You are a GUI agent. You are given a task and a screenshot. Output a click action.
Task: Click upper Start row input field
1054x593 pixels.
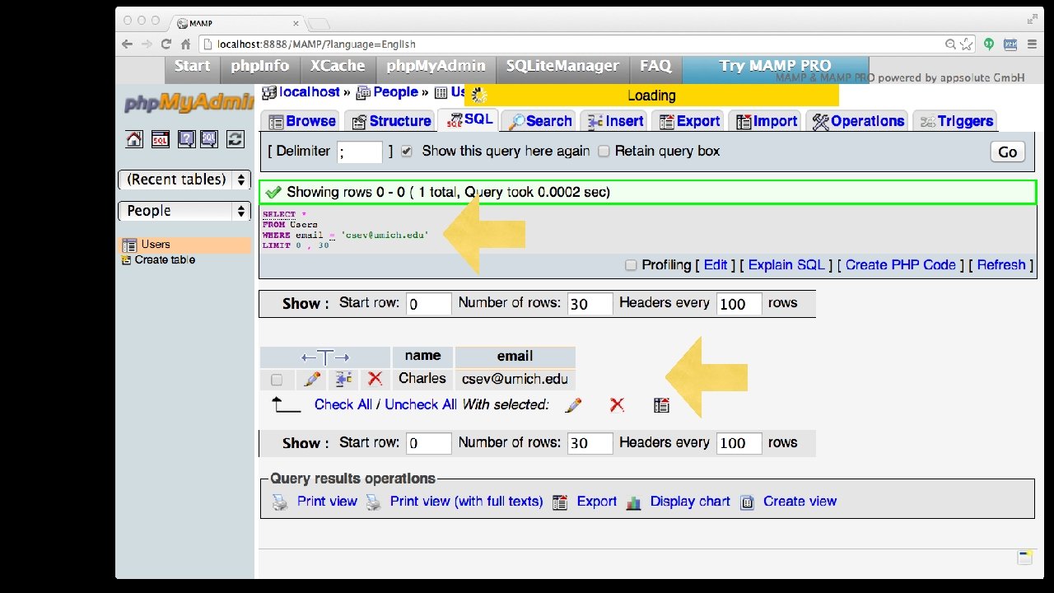click(x=429, y=304)
